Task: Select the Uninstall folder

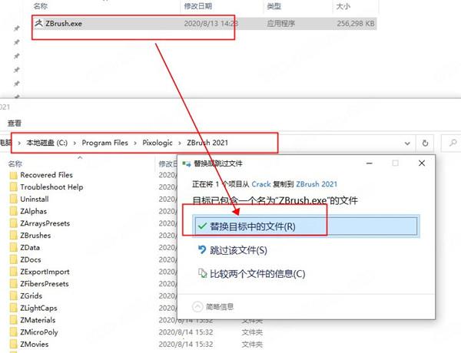Action: [x=35, y=199]
